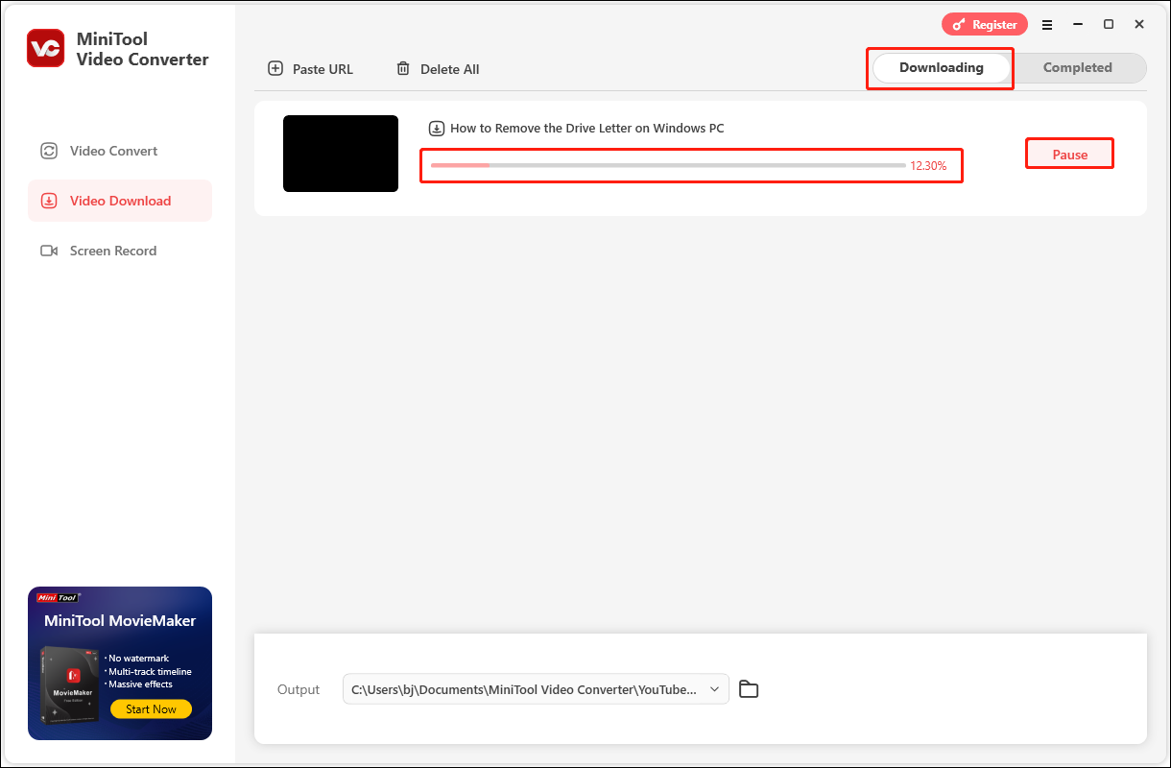Screen dimensions: 1171x768
Task: Open the hamburger menu icon
Action: click(x=1047, y=24)
